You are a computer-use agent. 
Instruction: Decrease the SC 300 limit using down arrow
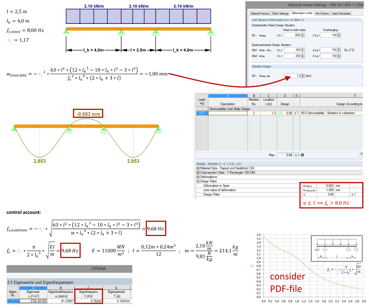[x=302, y=36]
